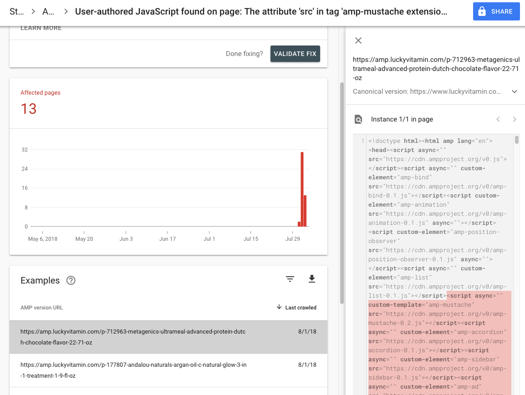Click the Jul 29 axis label
Viewport: 525px width, 395px height.
293,238
